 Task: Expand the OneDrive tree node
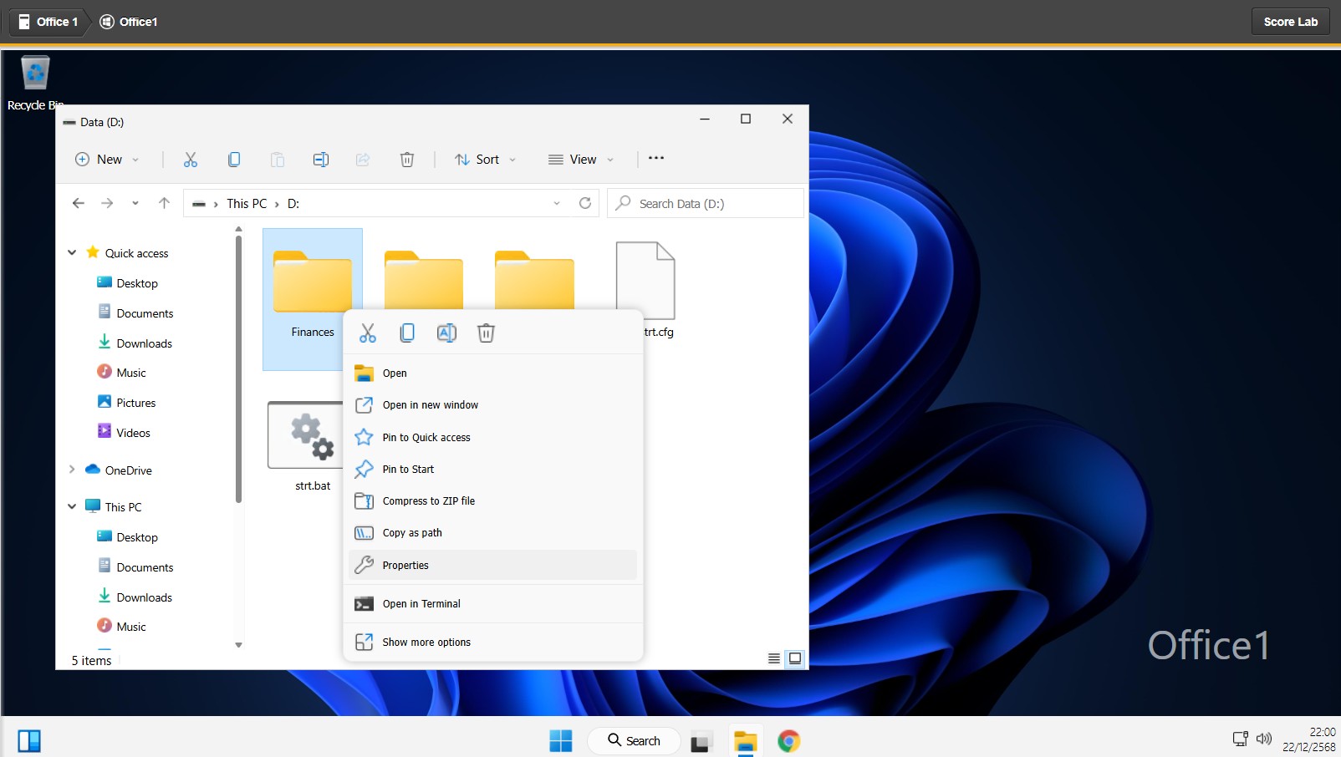(x=72, y=470)
